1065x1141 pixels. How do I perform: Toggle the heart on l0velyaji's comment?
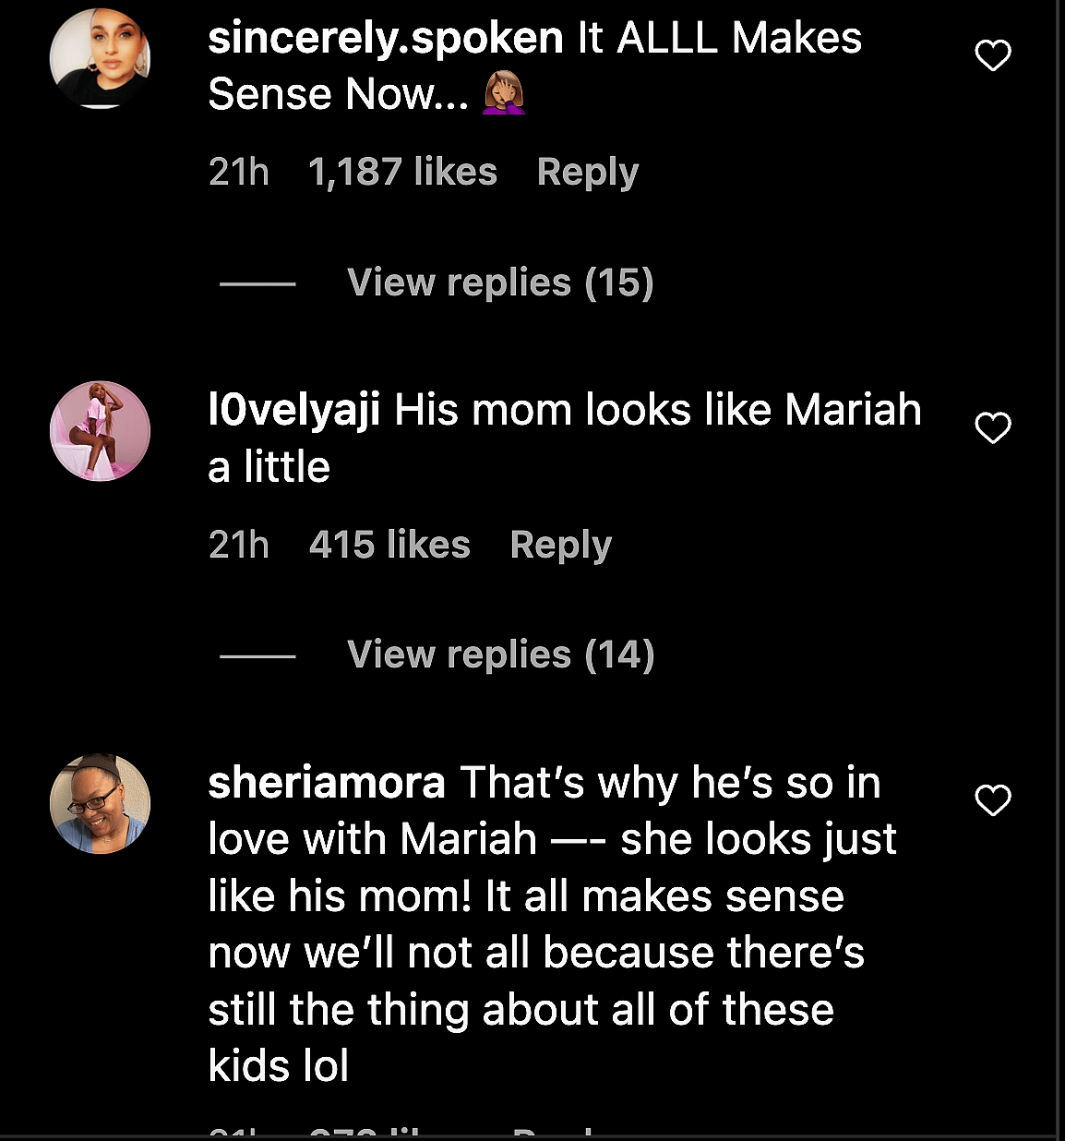[x=993, y=428]
